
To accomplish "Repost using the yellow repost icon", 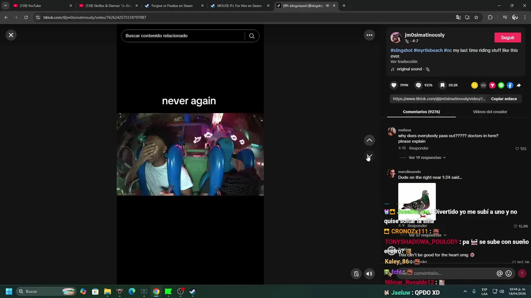I will click(475, 85).
